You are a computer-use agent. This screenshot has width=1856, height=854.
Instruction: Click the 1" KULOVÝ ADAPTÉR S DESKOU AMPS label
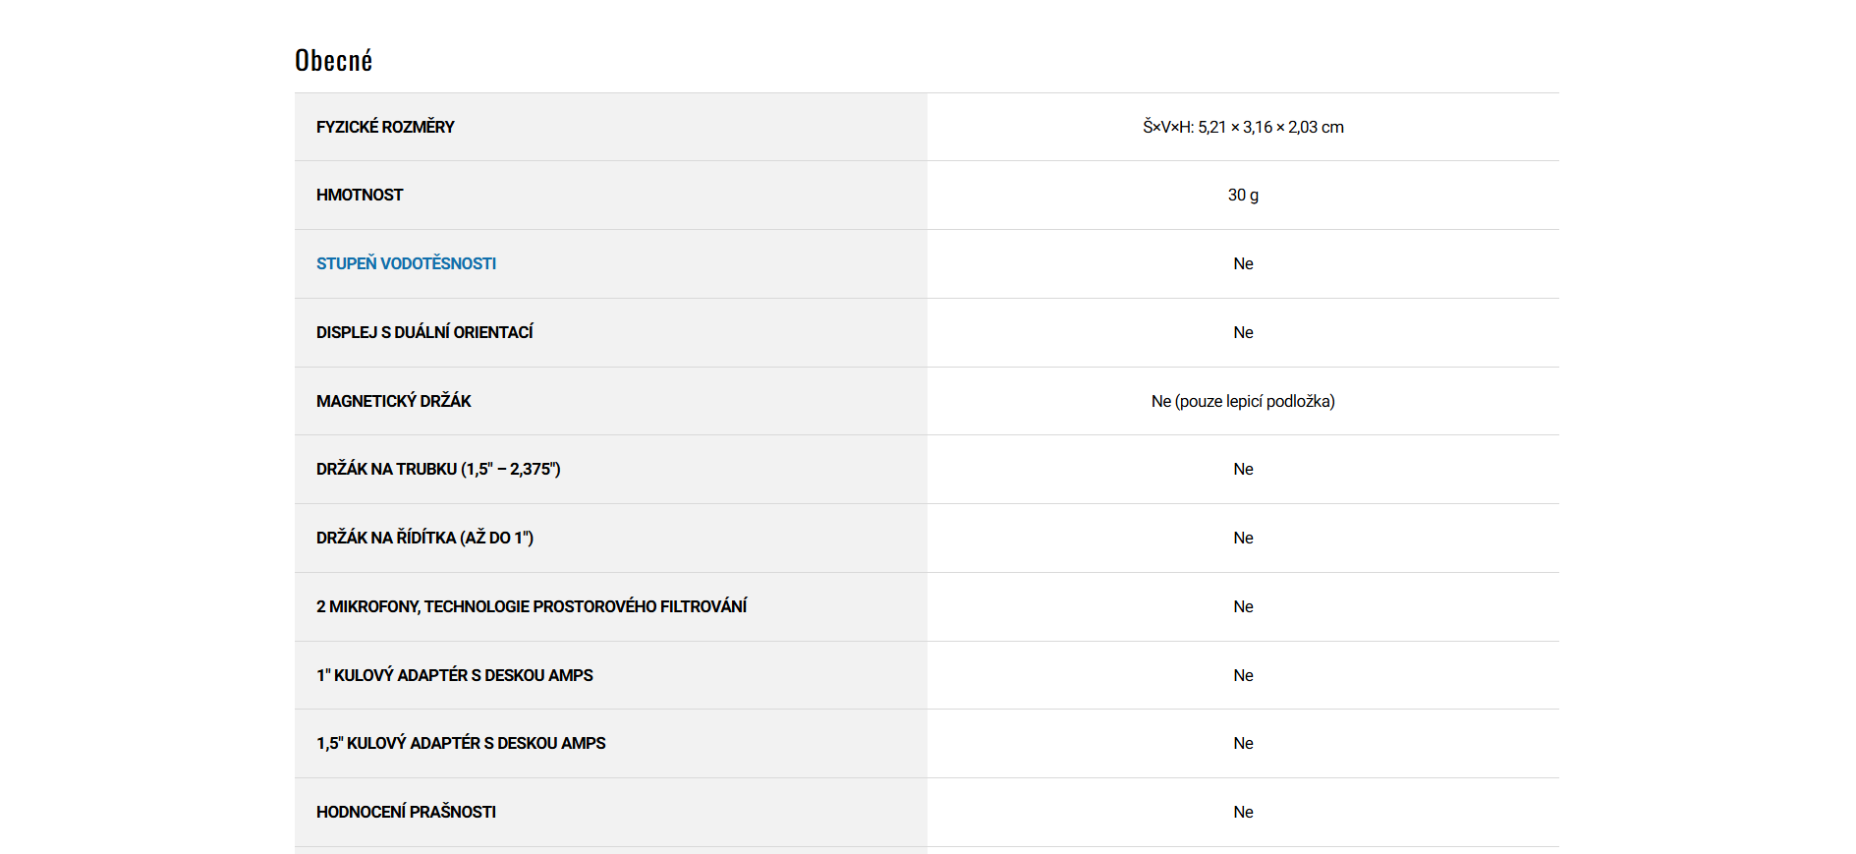coord(455,675)
